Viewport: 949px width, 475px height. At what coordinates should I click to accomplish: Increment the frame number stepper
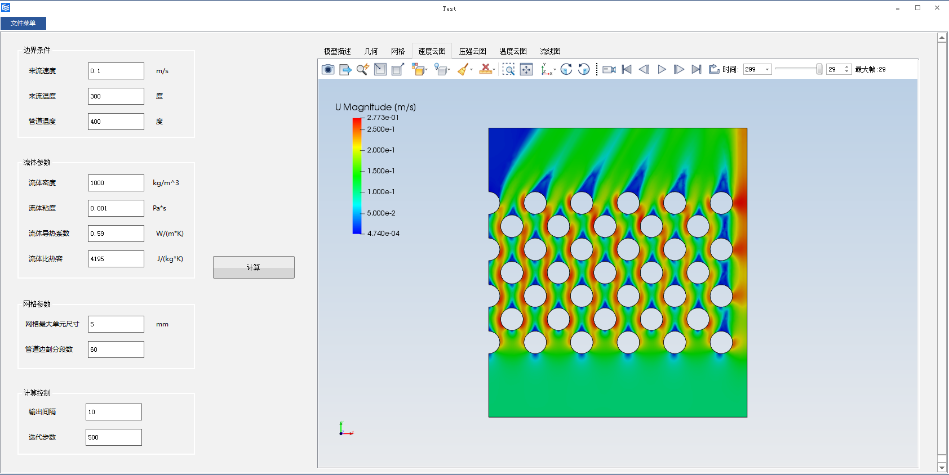coord(846,67)
